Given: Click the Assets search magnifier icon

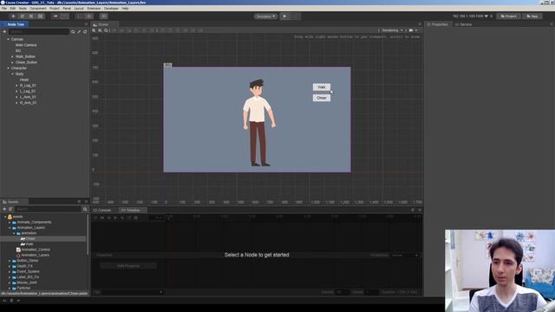Looking at the screenshot, I should (x=85, y=209).
